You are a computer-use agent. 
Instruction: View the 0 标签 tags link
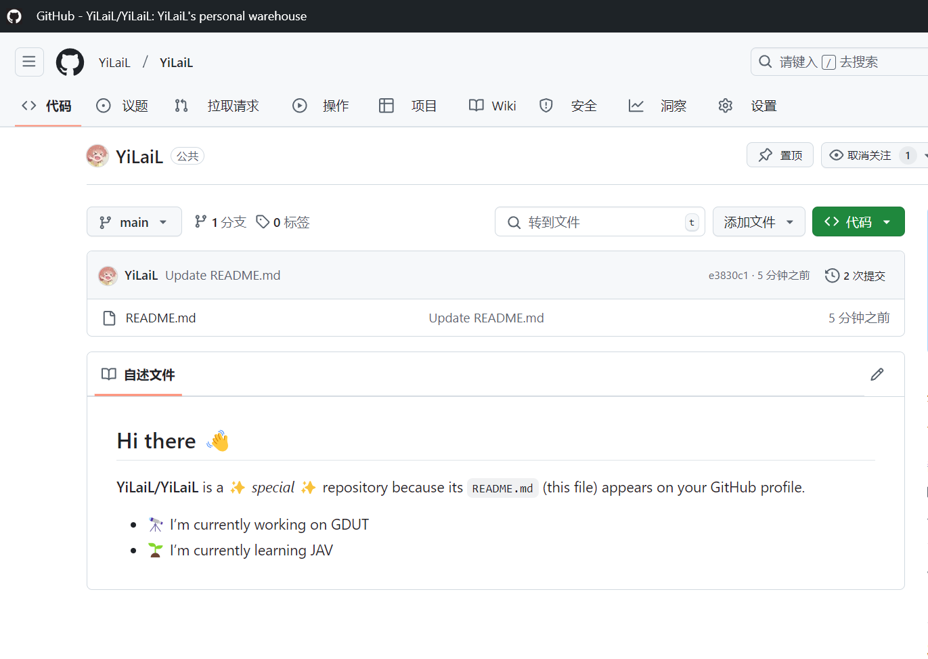(283, 221)
